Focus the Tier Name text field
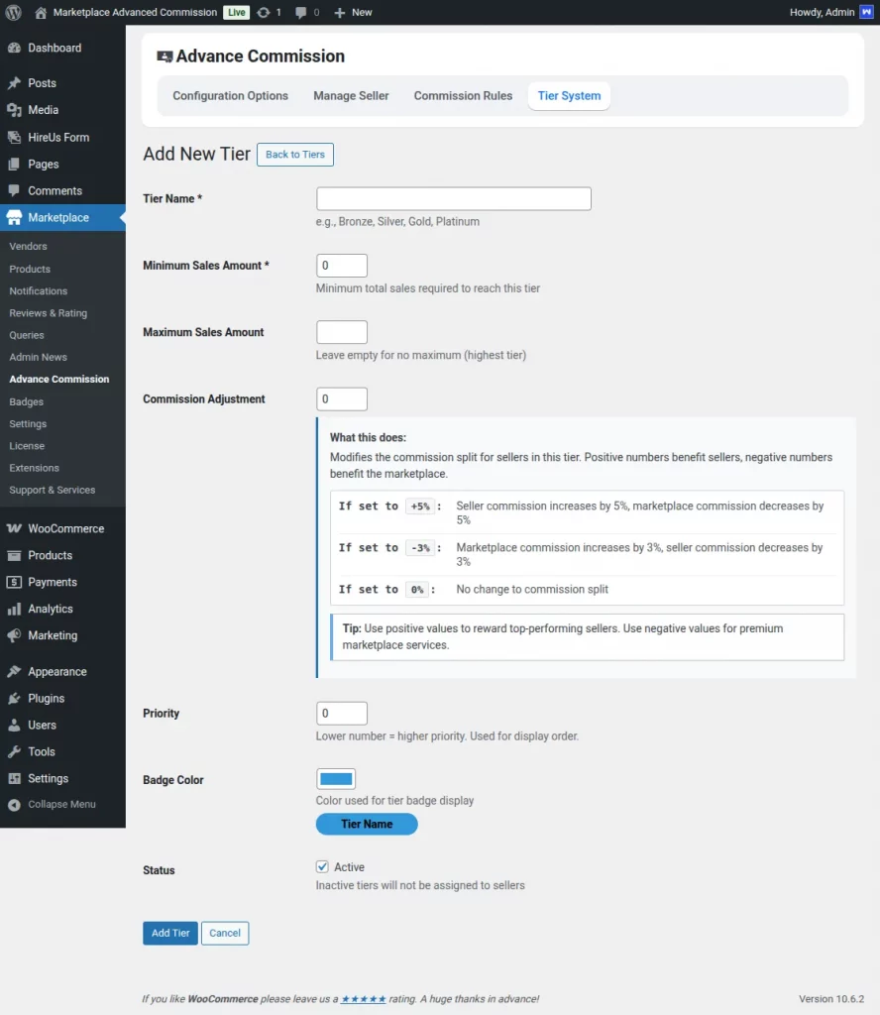Screen dimensions: 880x1015 (453, 198)
